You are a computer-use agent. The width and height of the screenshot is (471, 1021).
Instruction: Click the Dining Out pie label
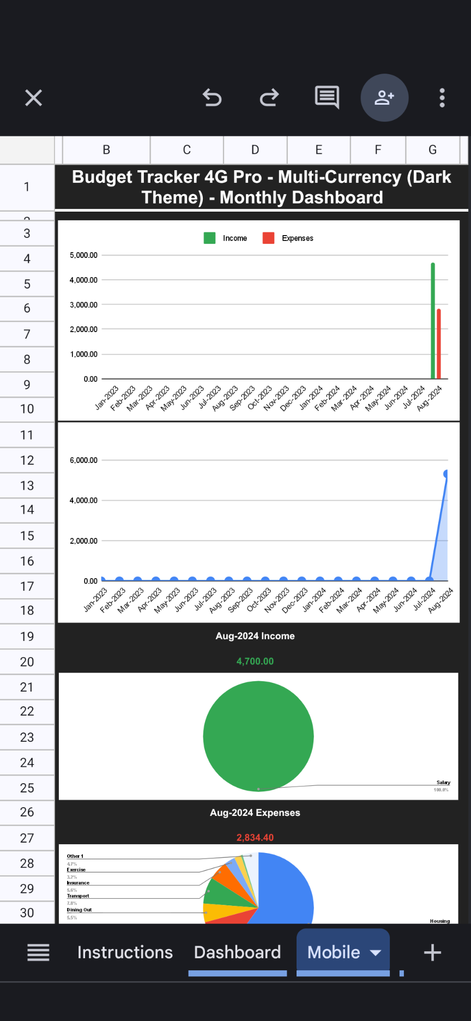coord(79,910)
